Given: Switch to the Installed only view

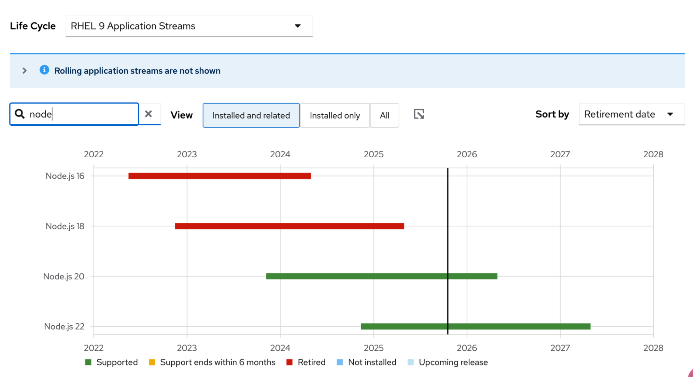Looking at the screenshot, I should tap(335, 115).
